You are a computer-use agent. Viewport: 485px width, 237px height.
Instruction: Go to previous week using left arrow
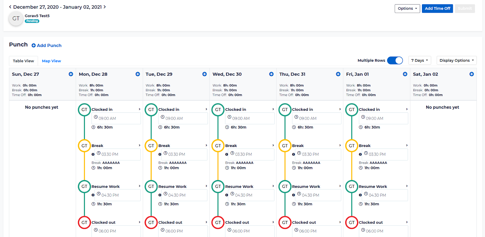[x=10, y=7]
